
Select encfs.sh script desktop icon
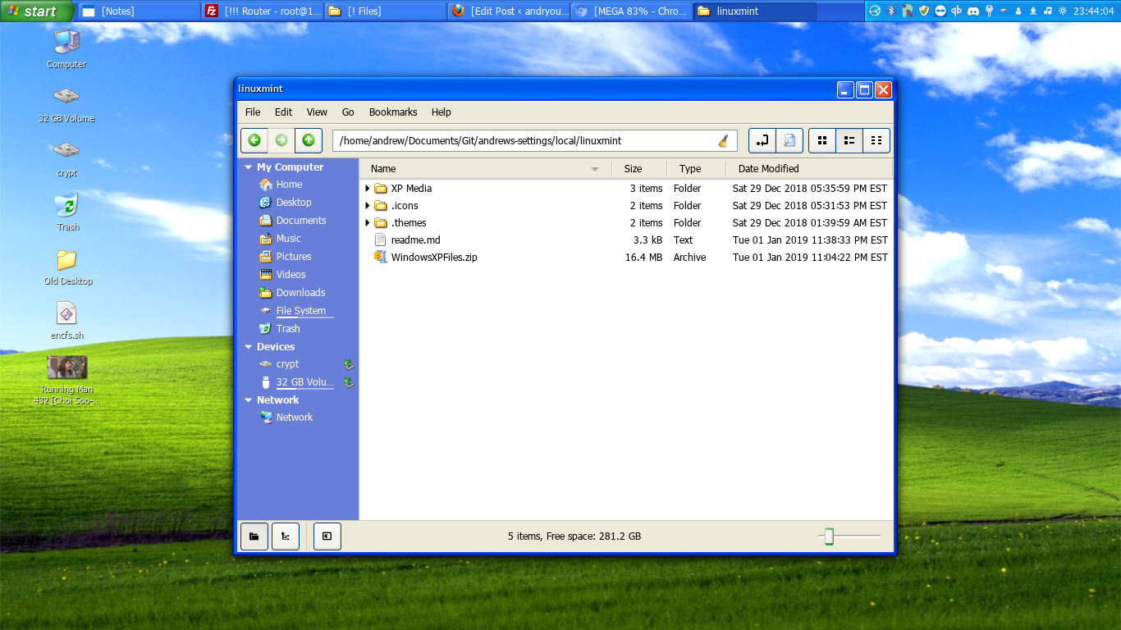66,321
